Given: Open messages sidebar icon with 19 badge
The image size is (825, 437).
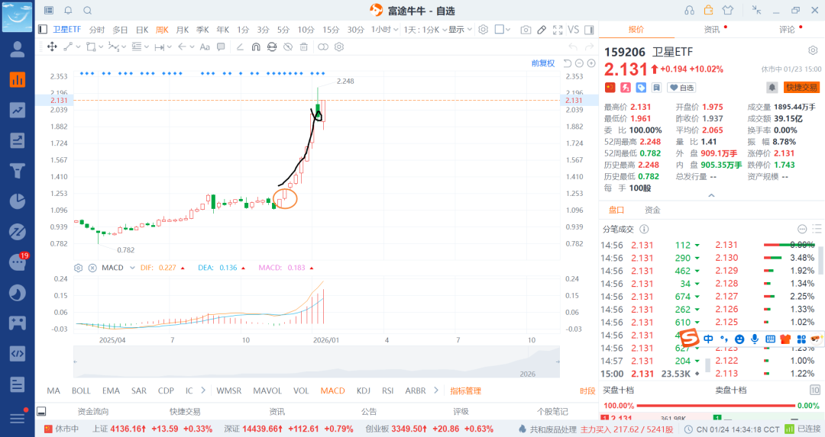Looking at the screenshot, I should tap(18, 262).
